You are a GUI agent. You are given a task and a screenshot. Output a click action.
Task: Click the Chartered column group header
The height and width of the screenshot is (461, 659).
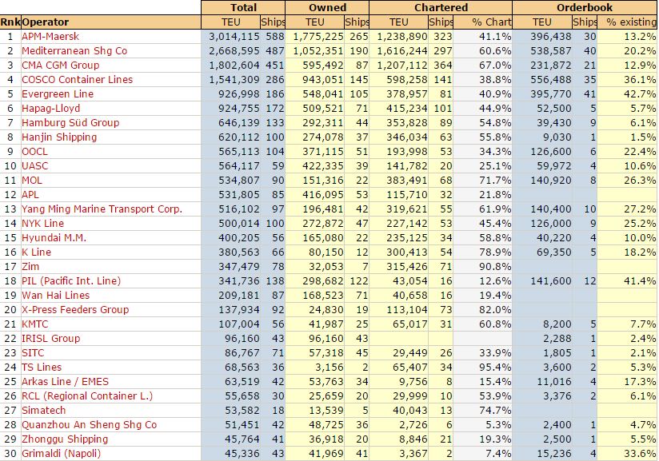(x=441, y=7)
